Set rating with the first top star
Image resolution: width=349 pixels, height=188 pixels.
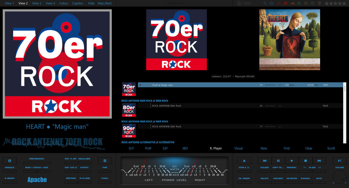pos(327,3)
